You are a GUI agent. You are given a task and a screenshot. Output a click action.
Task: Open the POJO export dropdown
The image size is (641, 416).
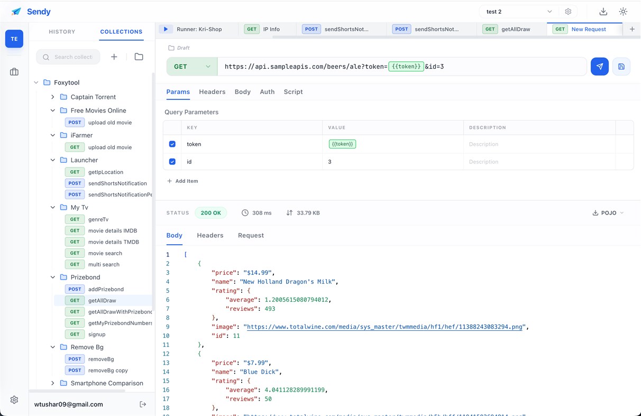608,213
